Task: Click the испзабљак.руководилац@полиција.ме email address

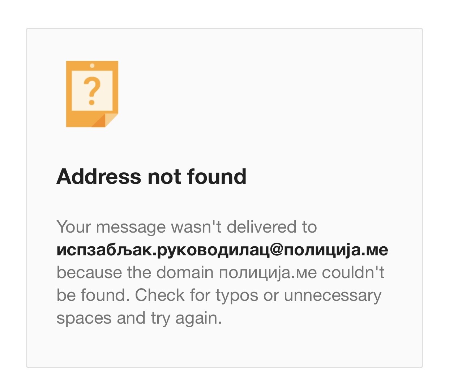Action: pyautogui.click(x=222, y=250)
